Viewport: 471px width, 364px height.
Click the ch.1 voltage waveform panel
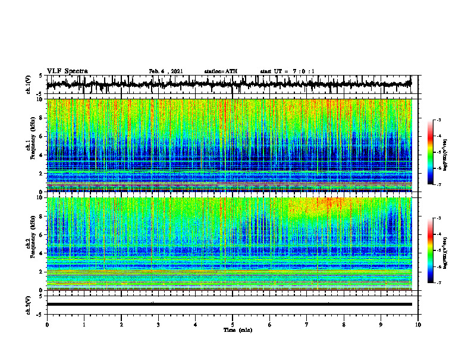click(232, 84)
